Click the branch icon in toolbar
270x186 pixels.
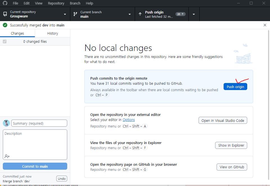[x=75, y=14]
